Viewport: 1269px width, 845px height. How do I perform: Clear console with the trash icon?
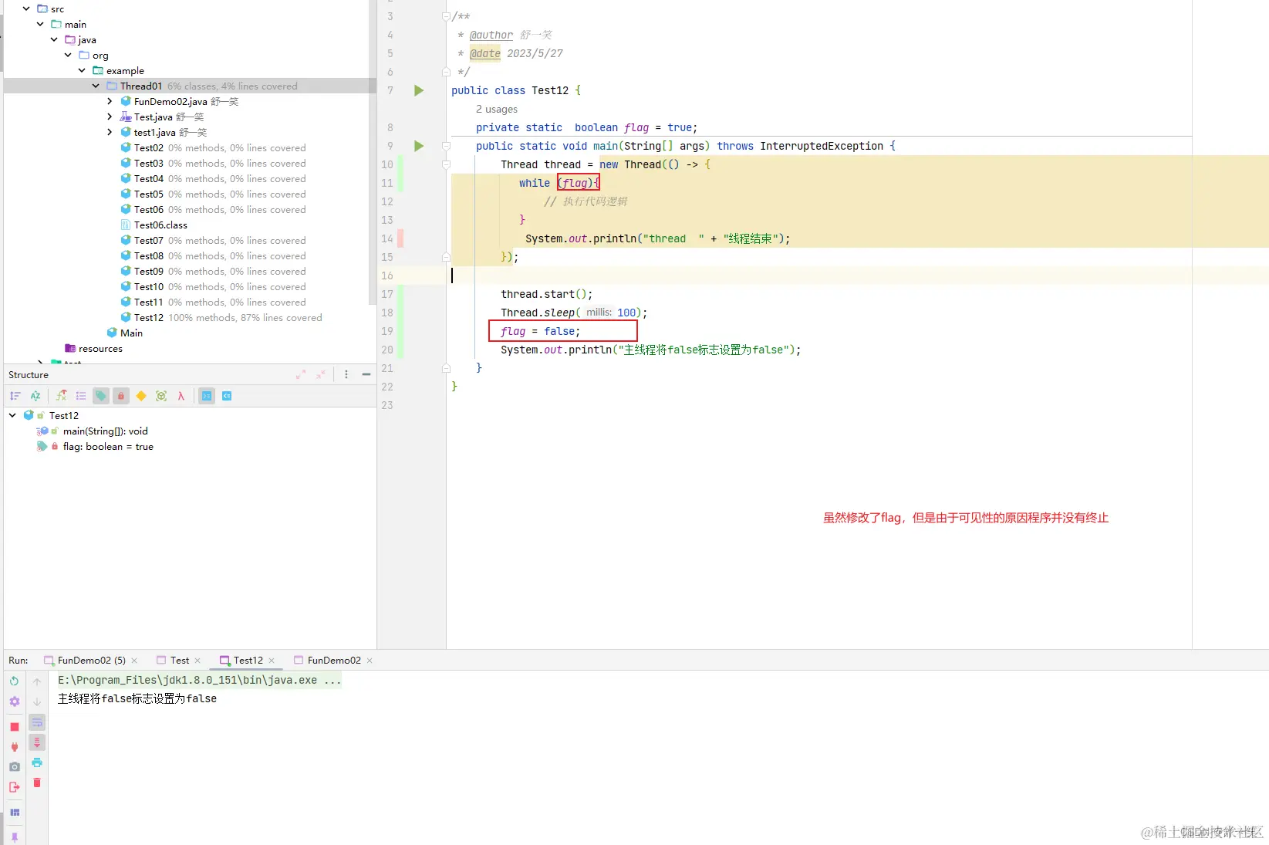point(37,782)
